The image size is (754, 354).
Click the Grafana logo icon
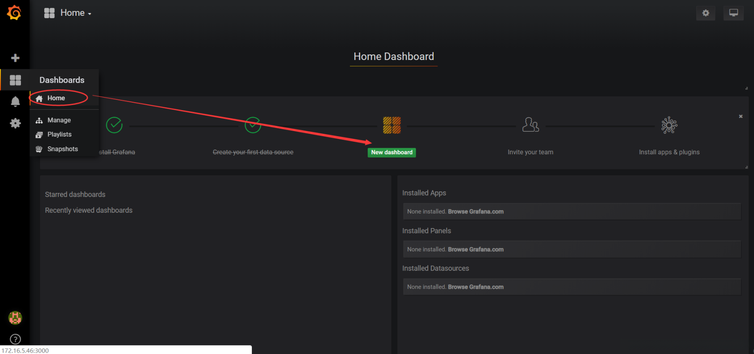pos(14,13)
